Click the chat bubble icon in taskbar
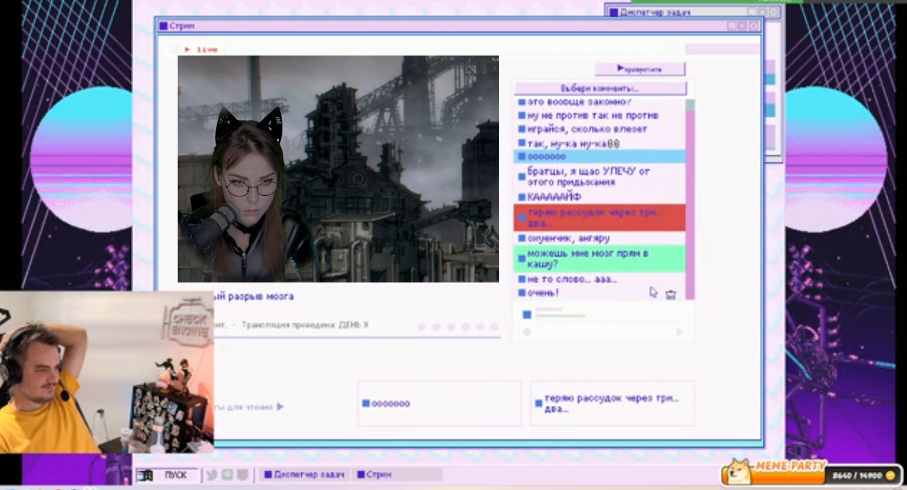Image resolution: width=907 pixels, height=490 pixels. (x=227, y=475)
